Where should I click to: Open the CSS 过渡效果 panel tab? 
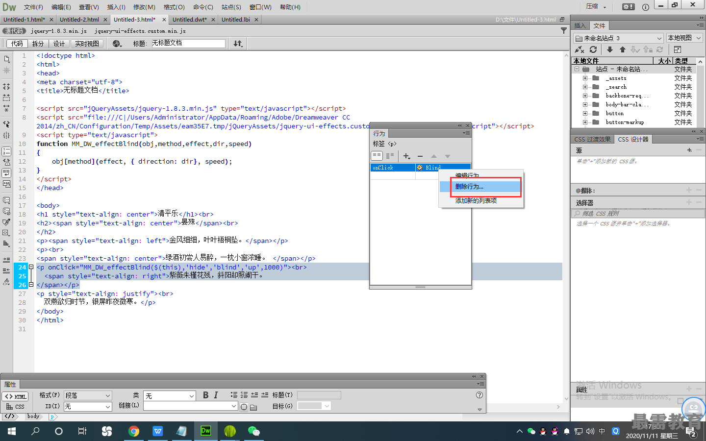pyautogui.click(x=592, y=140)
